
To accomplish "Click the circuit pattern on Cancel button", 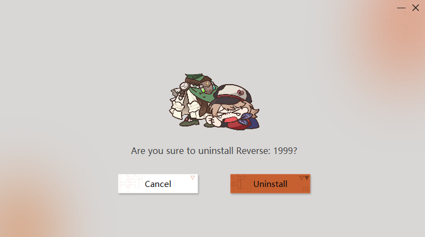I will pos(131,183).
